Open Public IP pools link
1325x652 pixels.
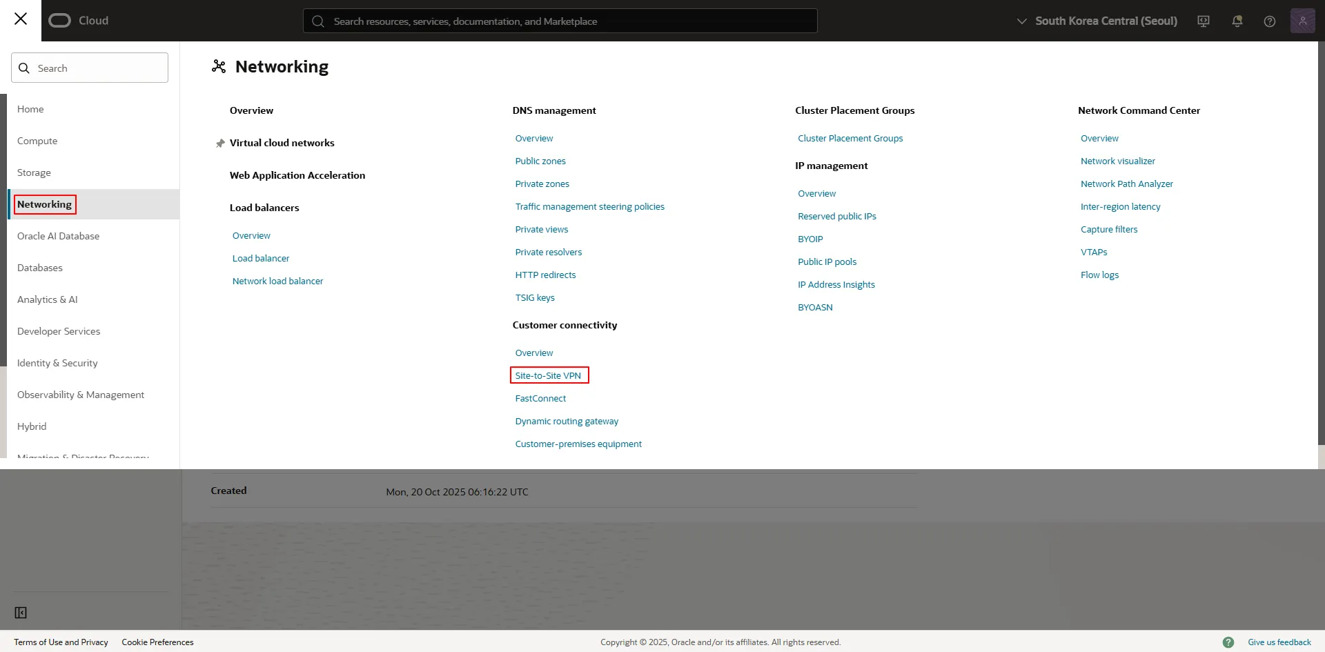click(x=827, y=261)
